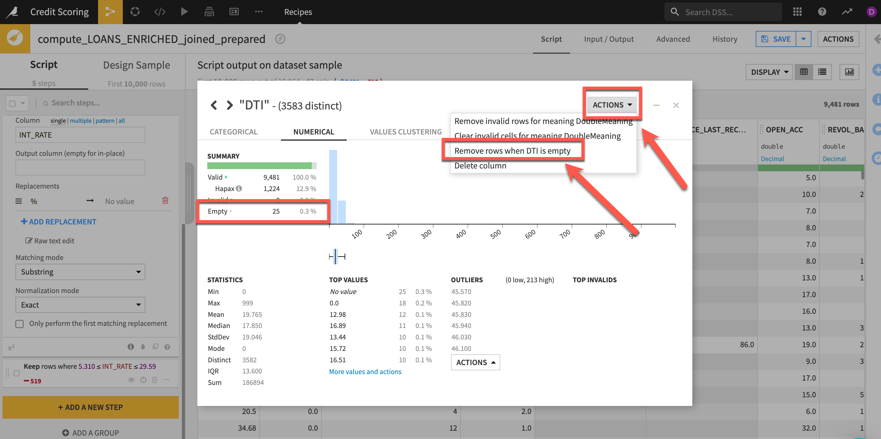The width and height of the screenshot is (881, 439).
Task: Click the Output column input field
Action: (x=80, y=168)
